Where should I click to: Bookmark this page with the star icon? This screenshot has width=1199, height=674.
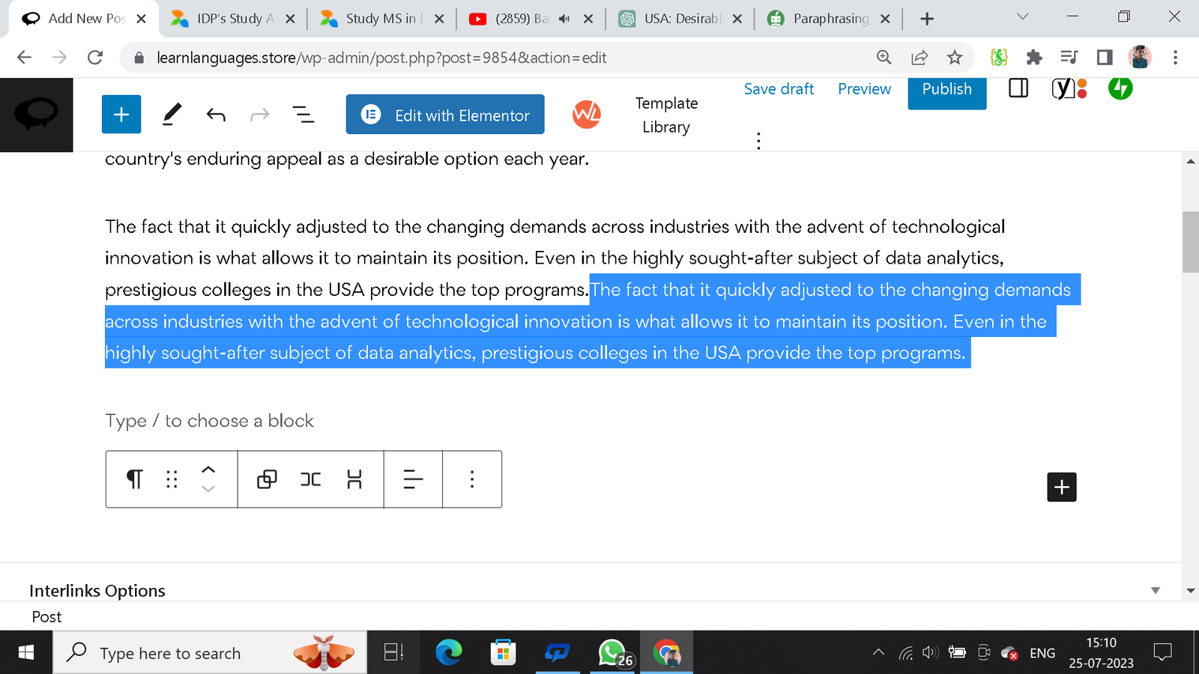tap(955, 58)
